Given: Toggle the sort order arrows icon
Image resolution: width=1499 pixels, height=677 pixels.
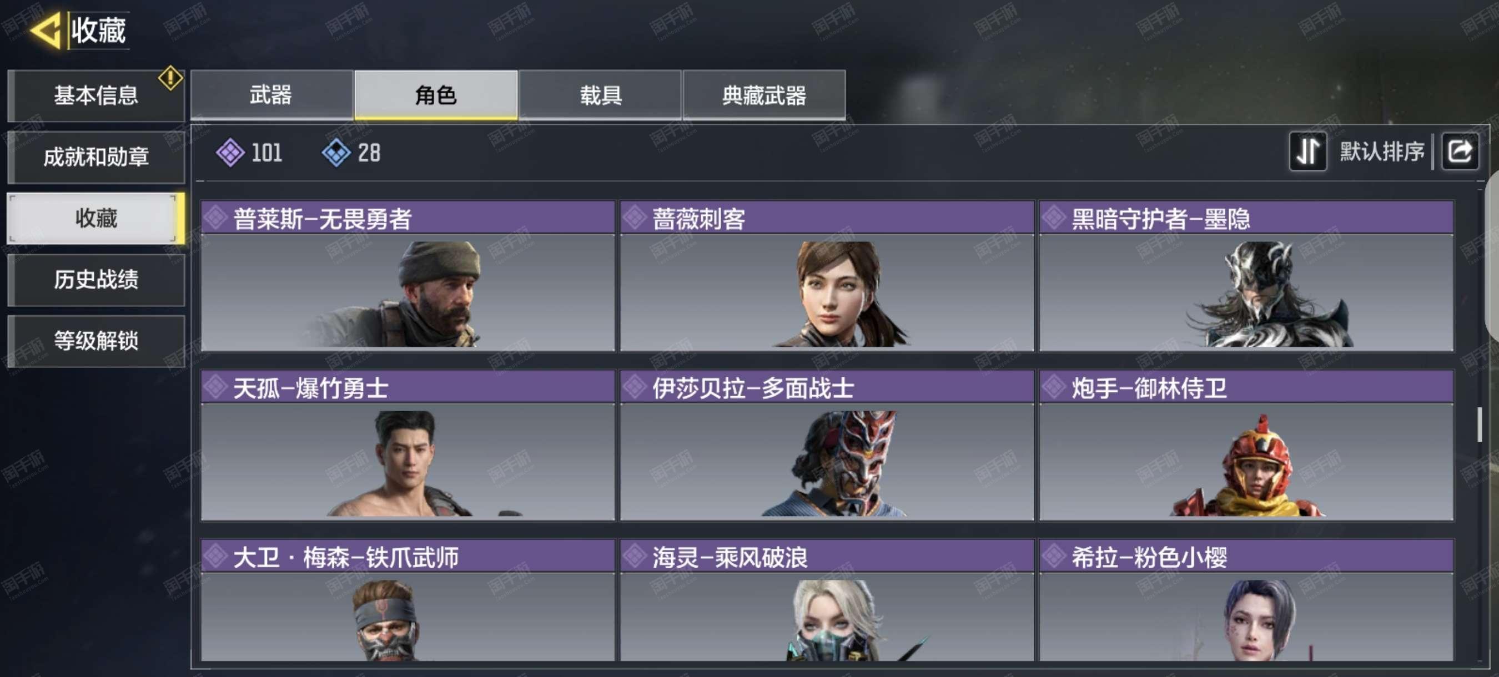Looking at the screenshot, I should pos(1307,152).
